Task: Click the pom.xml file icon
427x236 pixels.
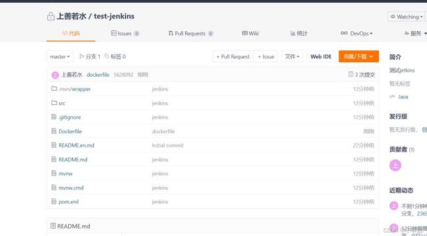Action: (54, 201)
